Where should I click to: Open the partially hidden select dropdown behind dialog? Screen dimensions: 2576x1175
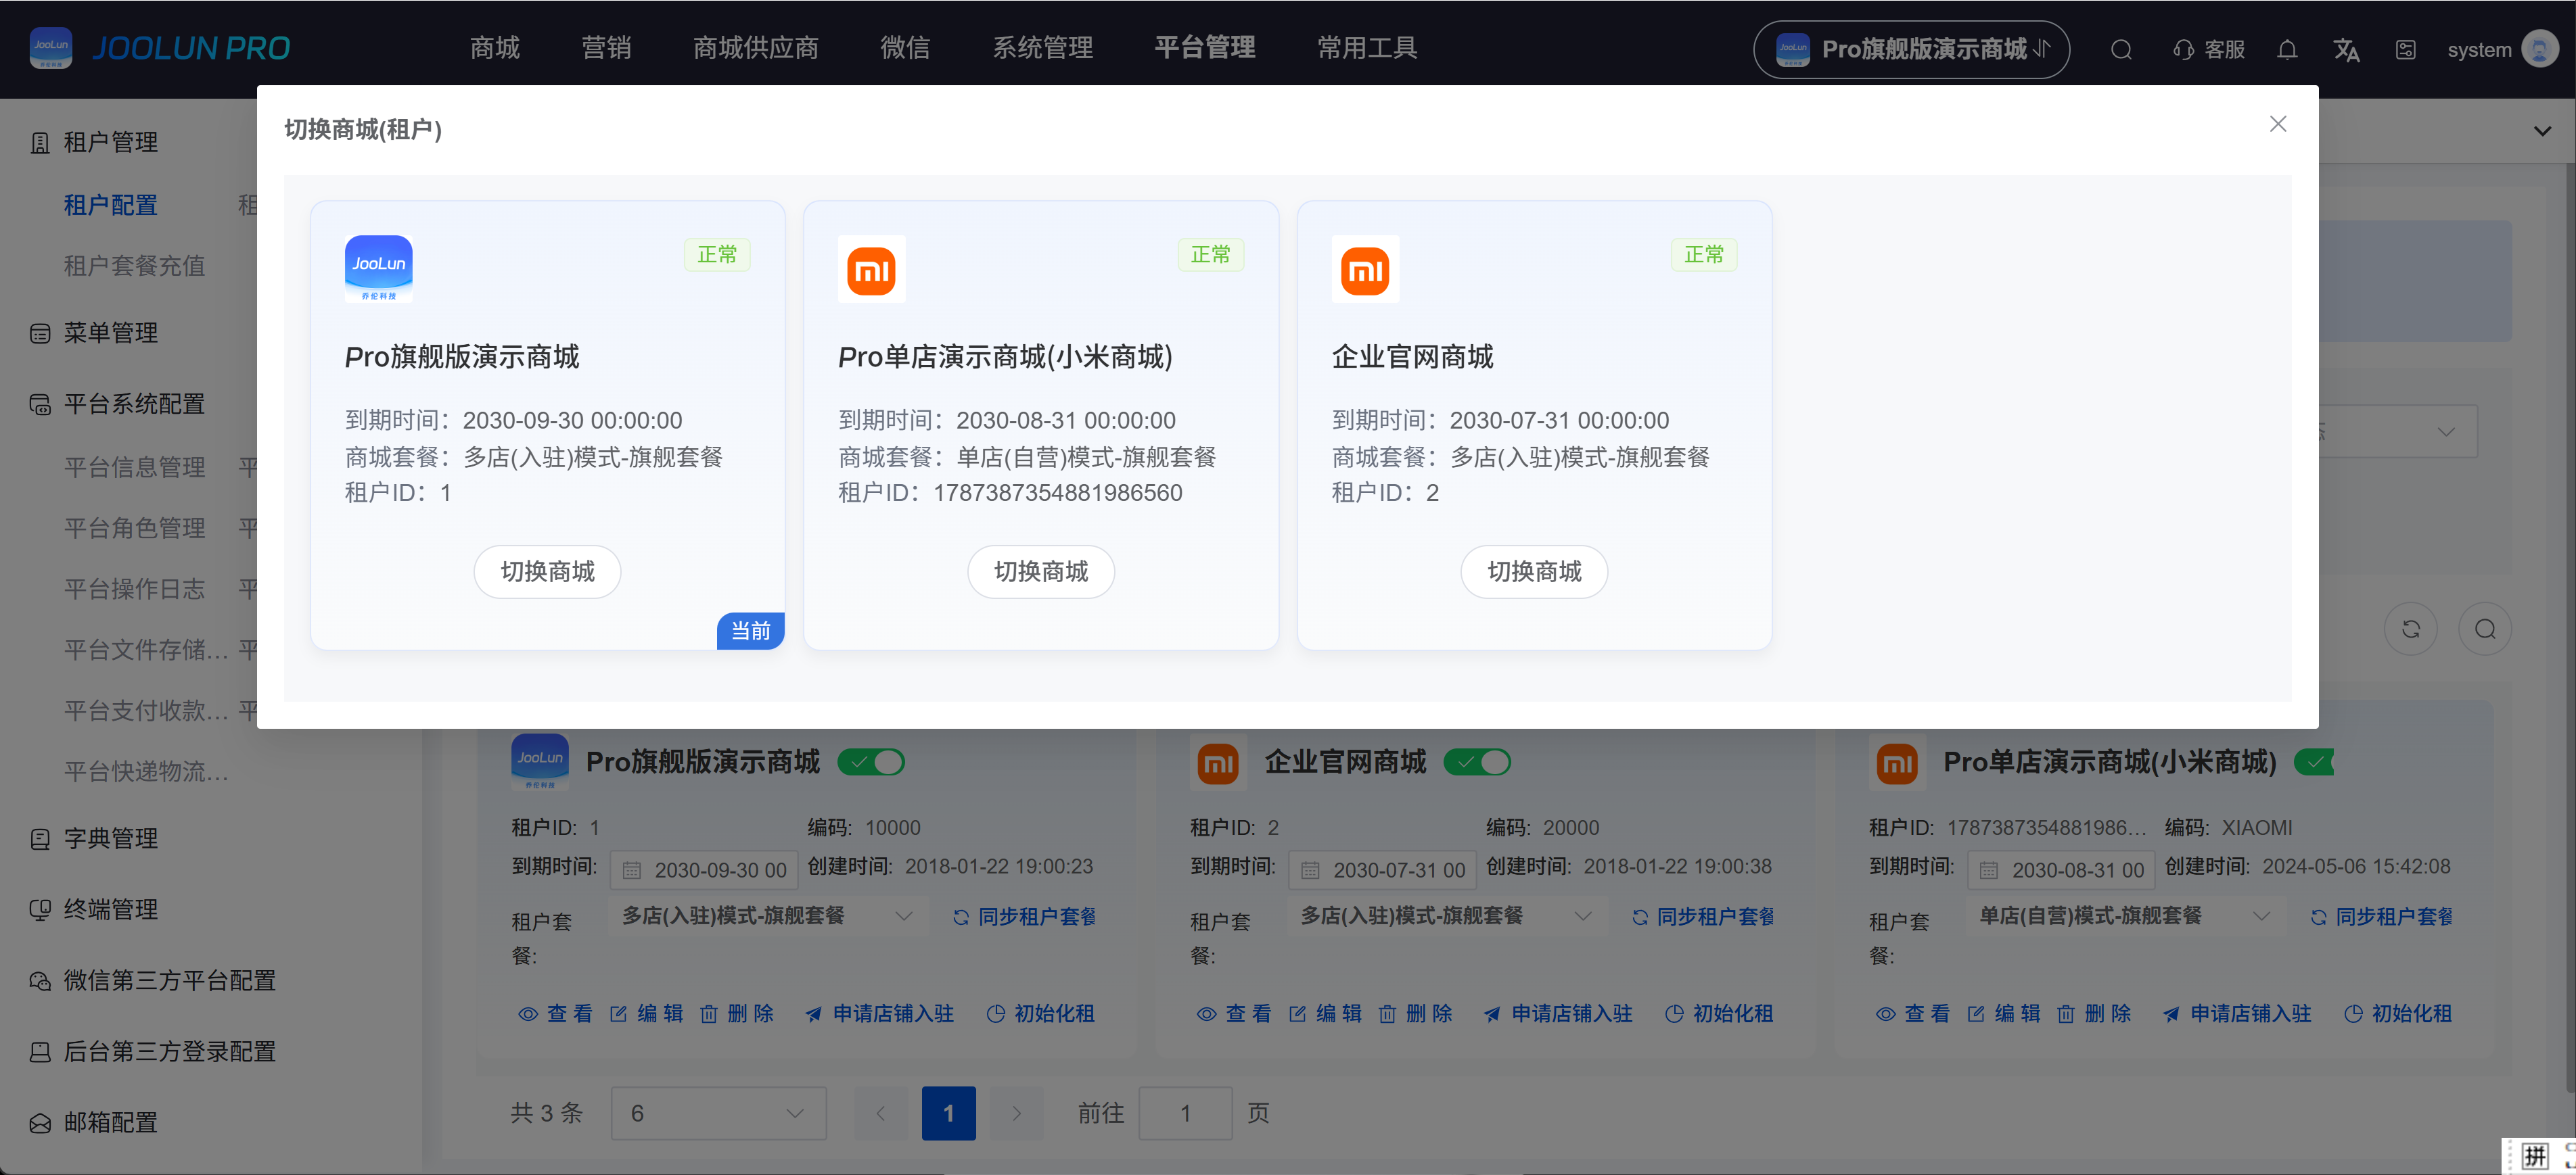2398,431
